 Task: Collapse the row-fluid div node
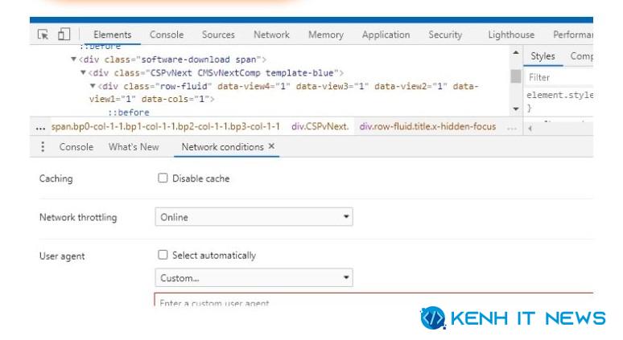(93, 85)
